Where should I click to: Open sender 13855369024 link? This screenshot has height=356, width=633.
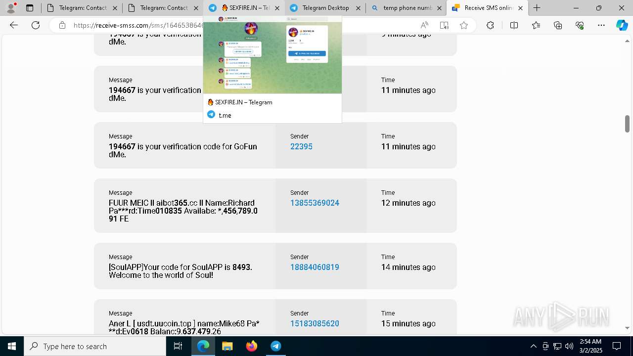(x=315, y=203)
